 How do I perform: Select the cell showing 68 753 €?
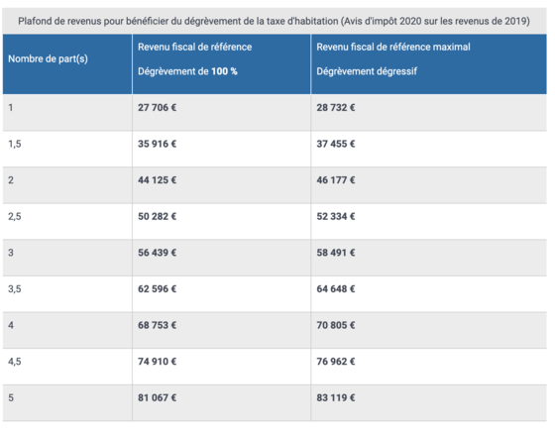[x=222, y=331]
